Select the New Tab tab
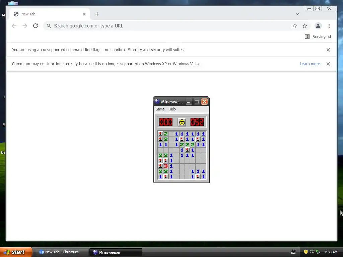 click(x=50, y=14)
